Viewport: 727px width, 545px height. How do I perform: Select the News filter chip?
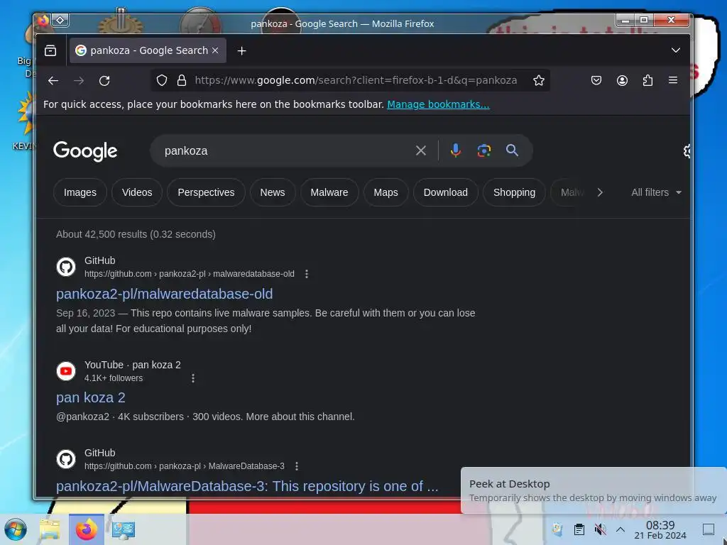click(273, 192)
